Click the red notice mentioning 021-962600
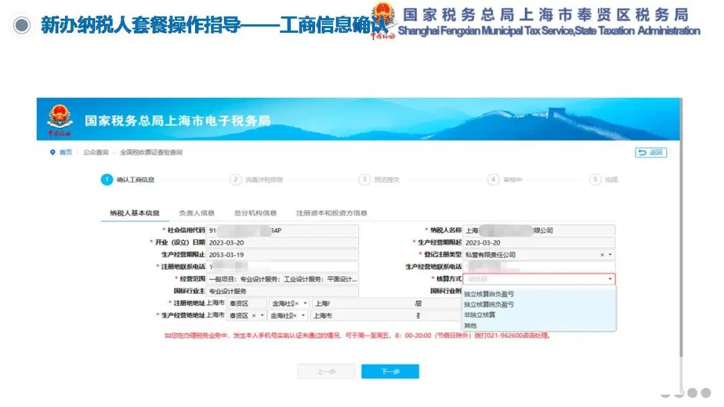 357,335
